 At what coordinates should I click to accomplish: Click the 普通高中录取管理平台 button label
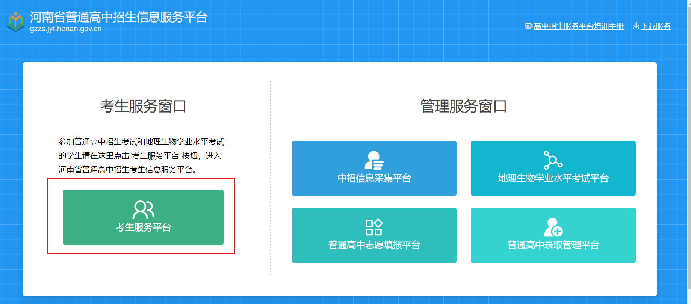pos(553,245)
